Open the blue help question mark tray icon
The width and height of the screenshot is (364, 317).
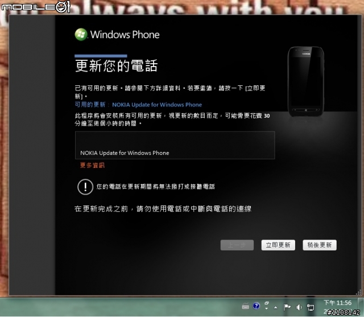[x=256, y=306]
